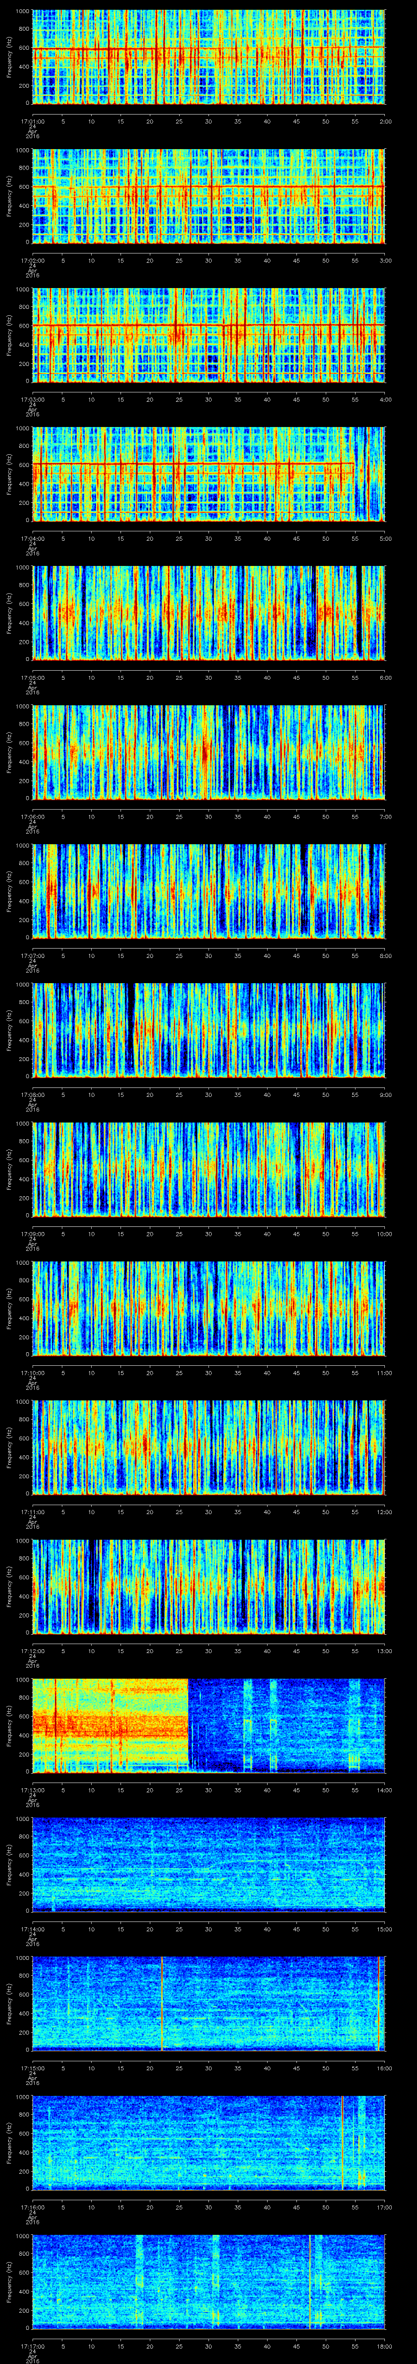This screenshot has width=417, height=2364.
Task: Click the 17:04:00 start time label
Action: (33, 538)
